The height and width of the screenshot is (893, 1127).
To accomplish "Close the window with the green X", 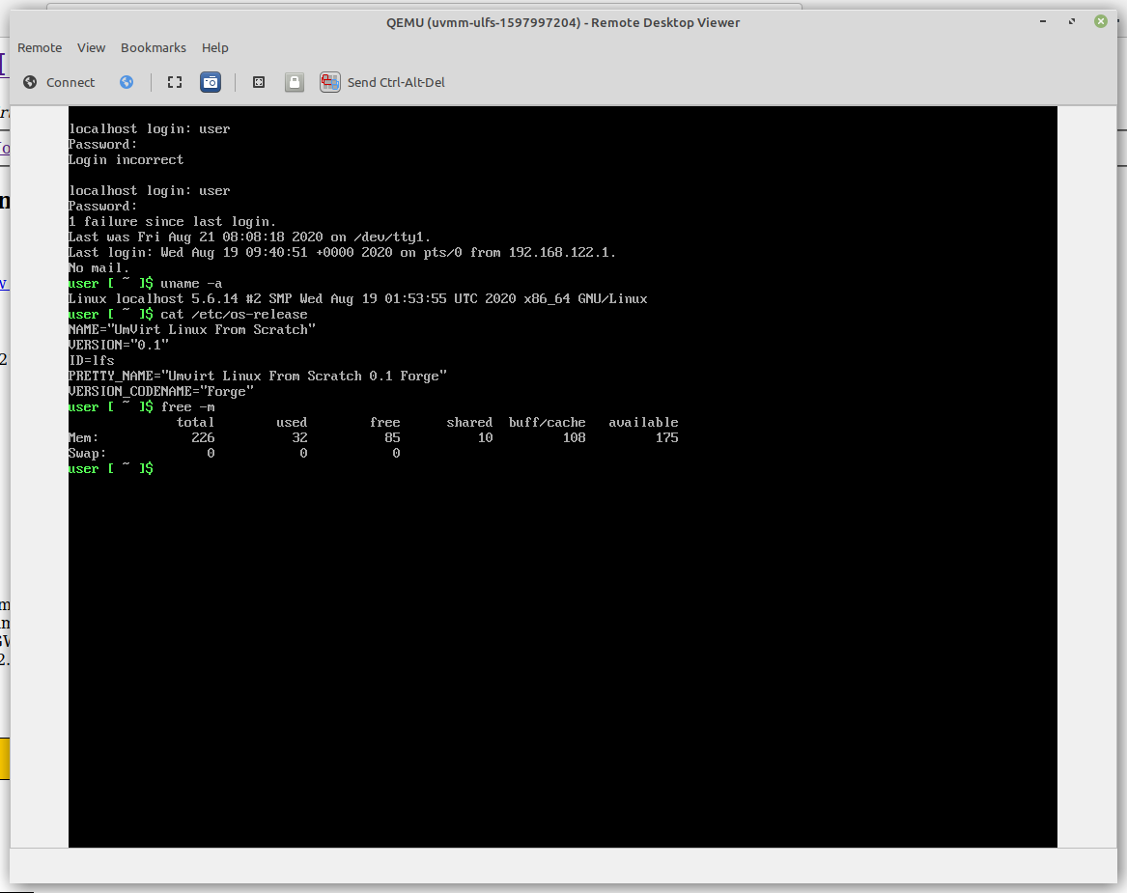I will [1101, 21].
